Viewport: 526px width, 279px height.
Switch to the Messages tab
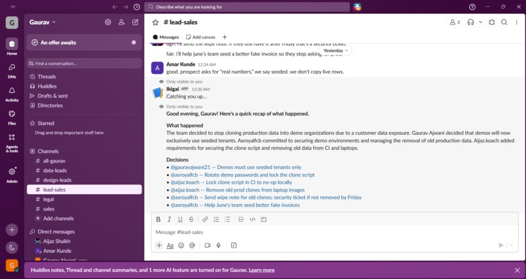point(166,37)
